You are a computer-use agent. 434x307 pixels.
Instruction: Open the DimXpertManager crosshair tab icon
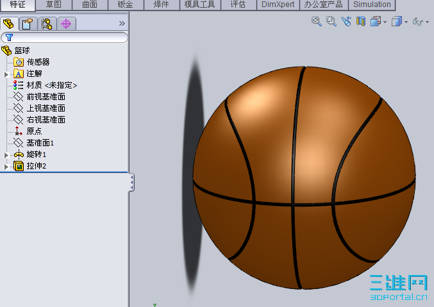[66, 24]
